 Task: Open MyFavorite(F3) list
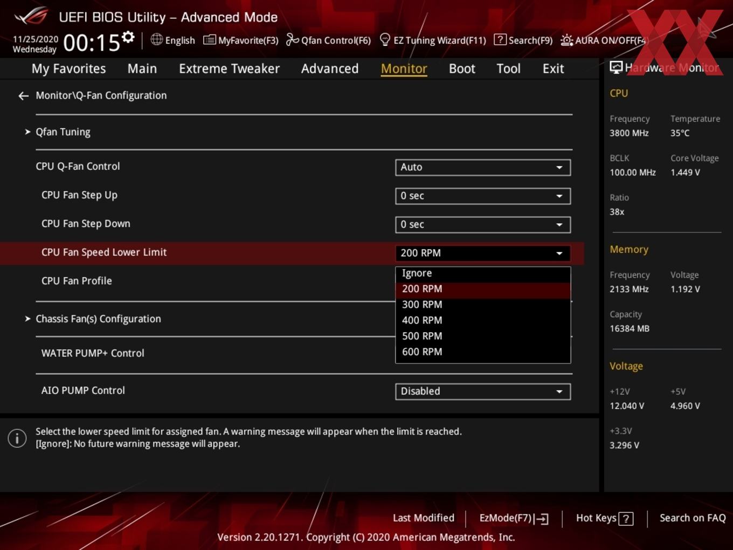241,40
